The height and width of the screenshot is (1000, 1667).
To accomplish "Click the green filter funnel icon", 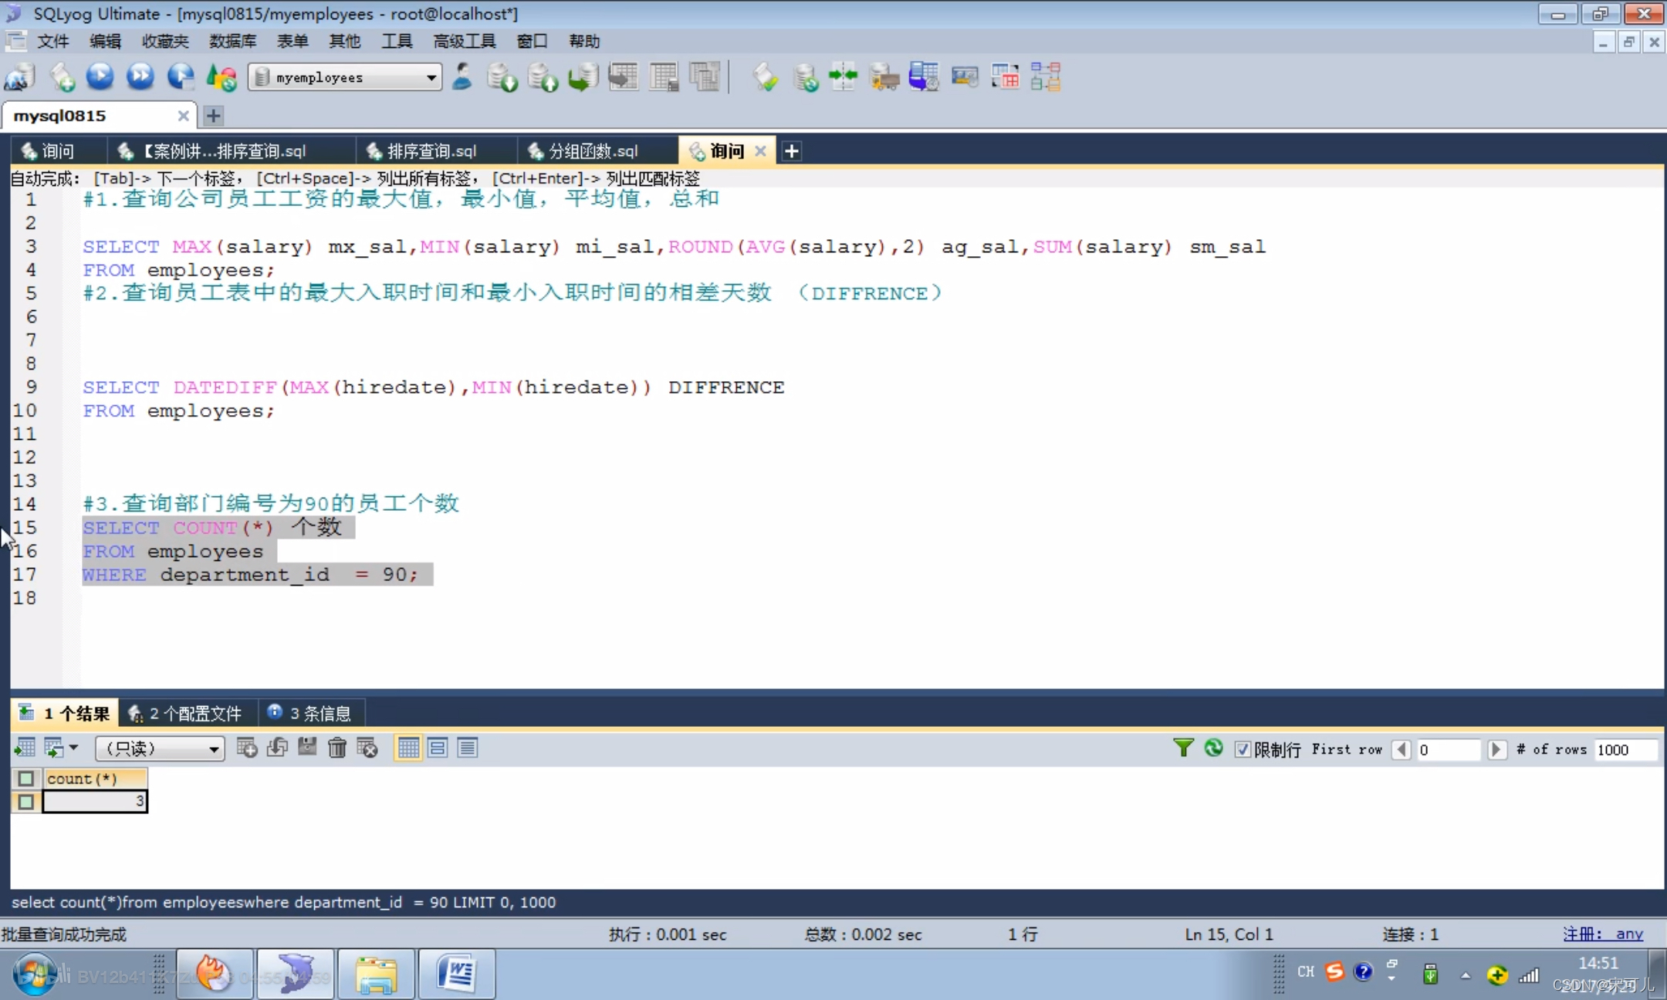I will coord(1183,748).
